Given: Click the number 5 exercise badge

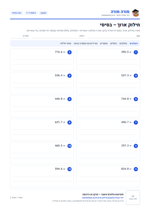Looking at the screenshot, I should tap(136, 99).
